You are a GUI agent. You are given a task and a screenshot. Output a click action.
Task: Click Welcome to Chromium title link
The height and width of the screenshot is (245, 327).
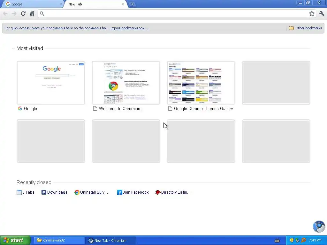click(x=120, y=108)
